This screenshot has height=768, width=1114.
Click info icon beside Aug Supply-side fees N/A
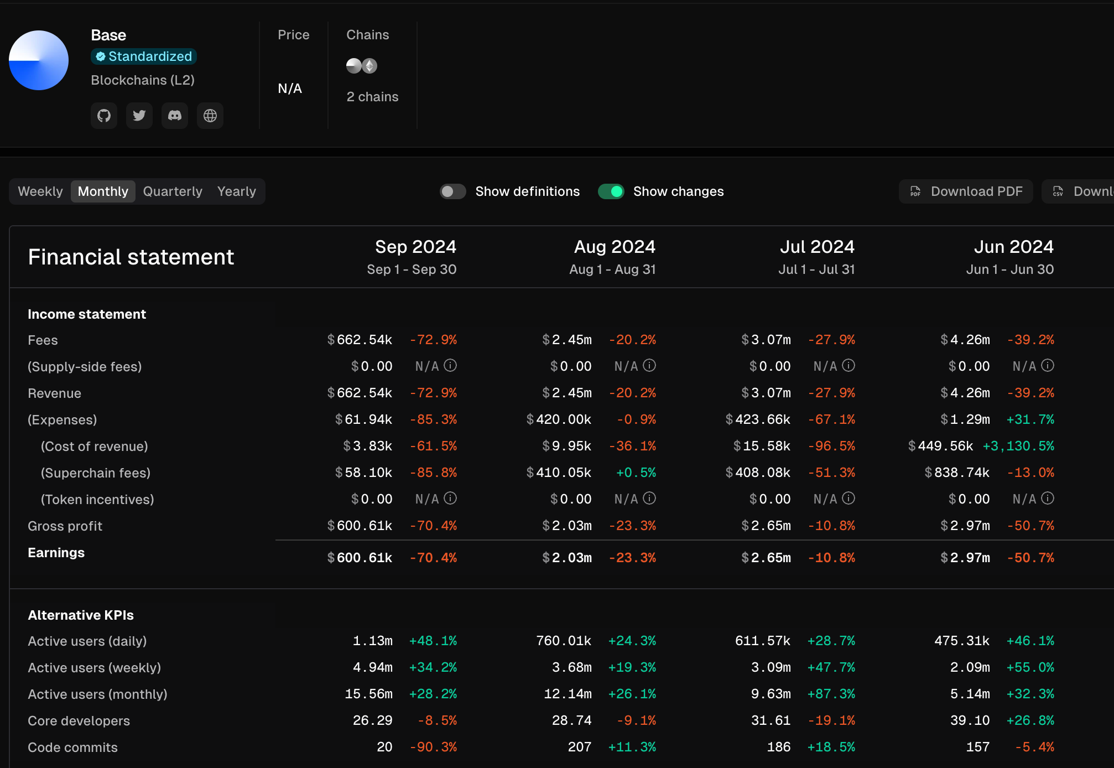649,366
